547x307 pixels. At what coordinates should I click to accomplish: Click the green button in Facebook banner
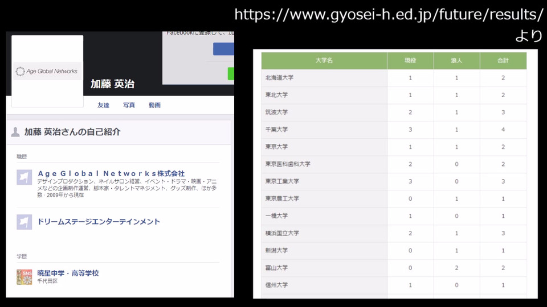click(231, 74)
